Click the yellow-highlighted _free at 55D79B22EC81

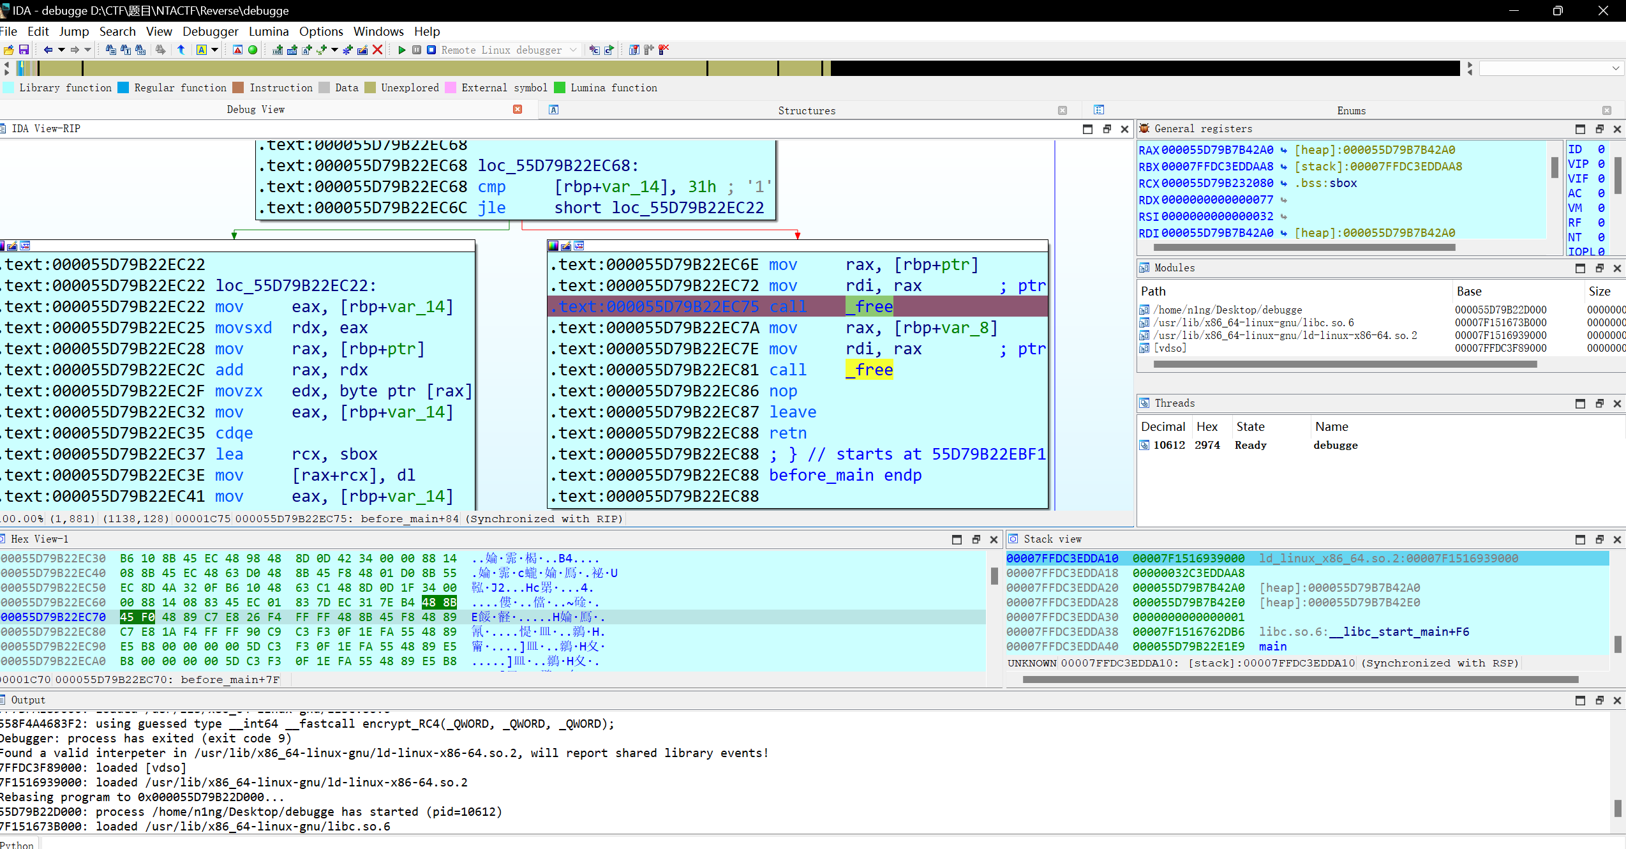869,370
